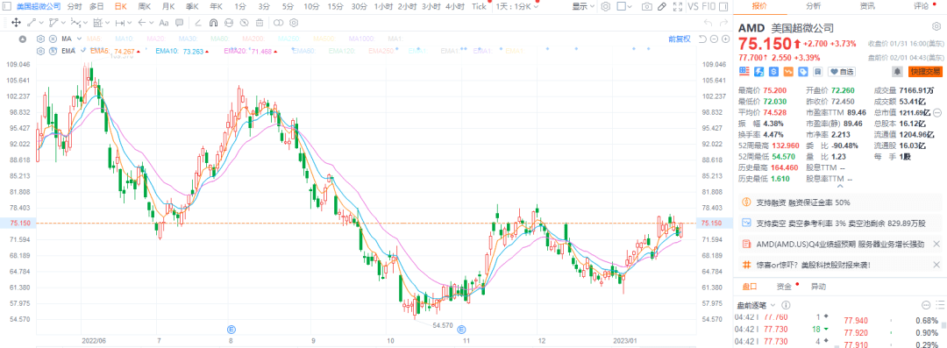Switch to 周K weekly chart tab
Viewport: 947px width, 348px height.
(145, 7)
